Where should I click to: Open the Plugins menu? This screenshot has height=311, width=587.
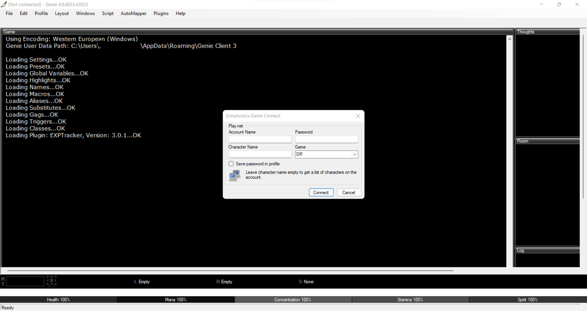click(161, 13)
